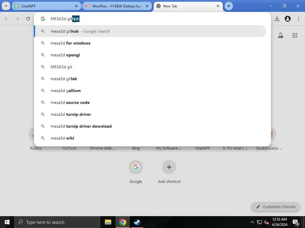The width and height of the screenshot is (305, 228).
Task: Click the search icon beside 'mesa3d wiki'
Action: coord(43,138)
